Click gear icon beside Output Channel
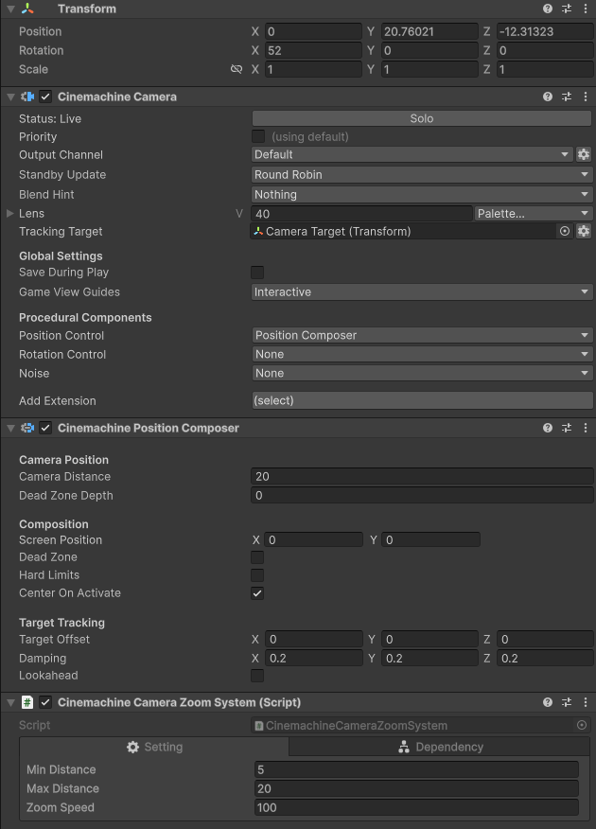596x829 pixels. (x=584, y=154)
